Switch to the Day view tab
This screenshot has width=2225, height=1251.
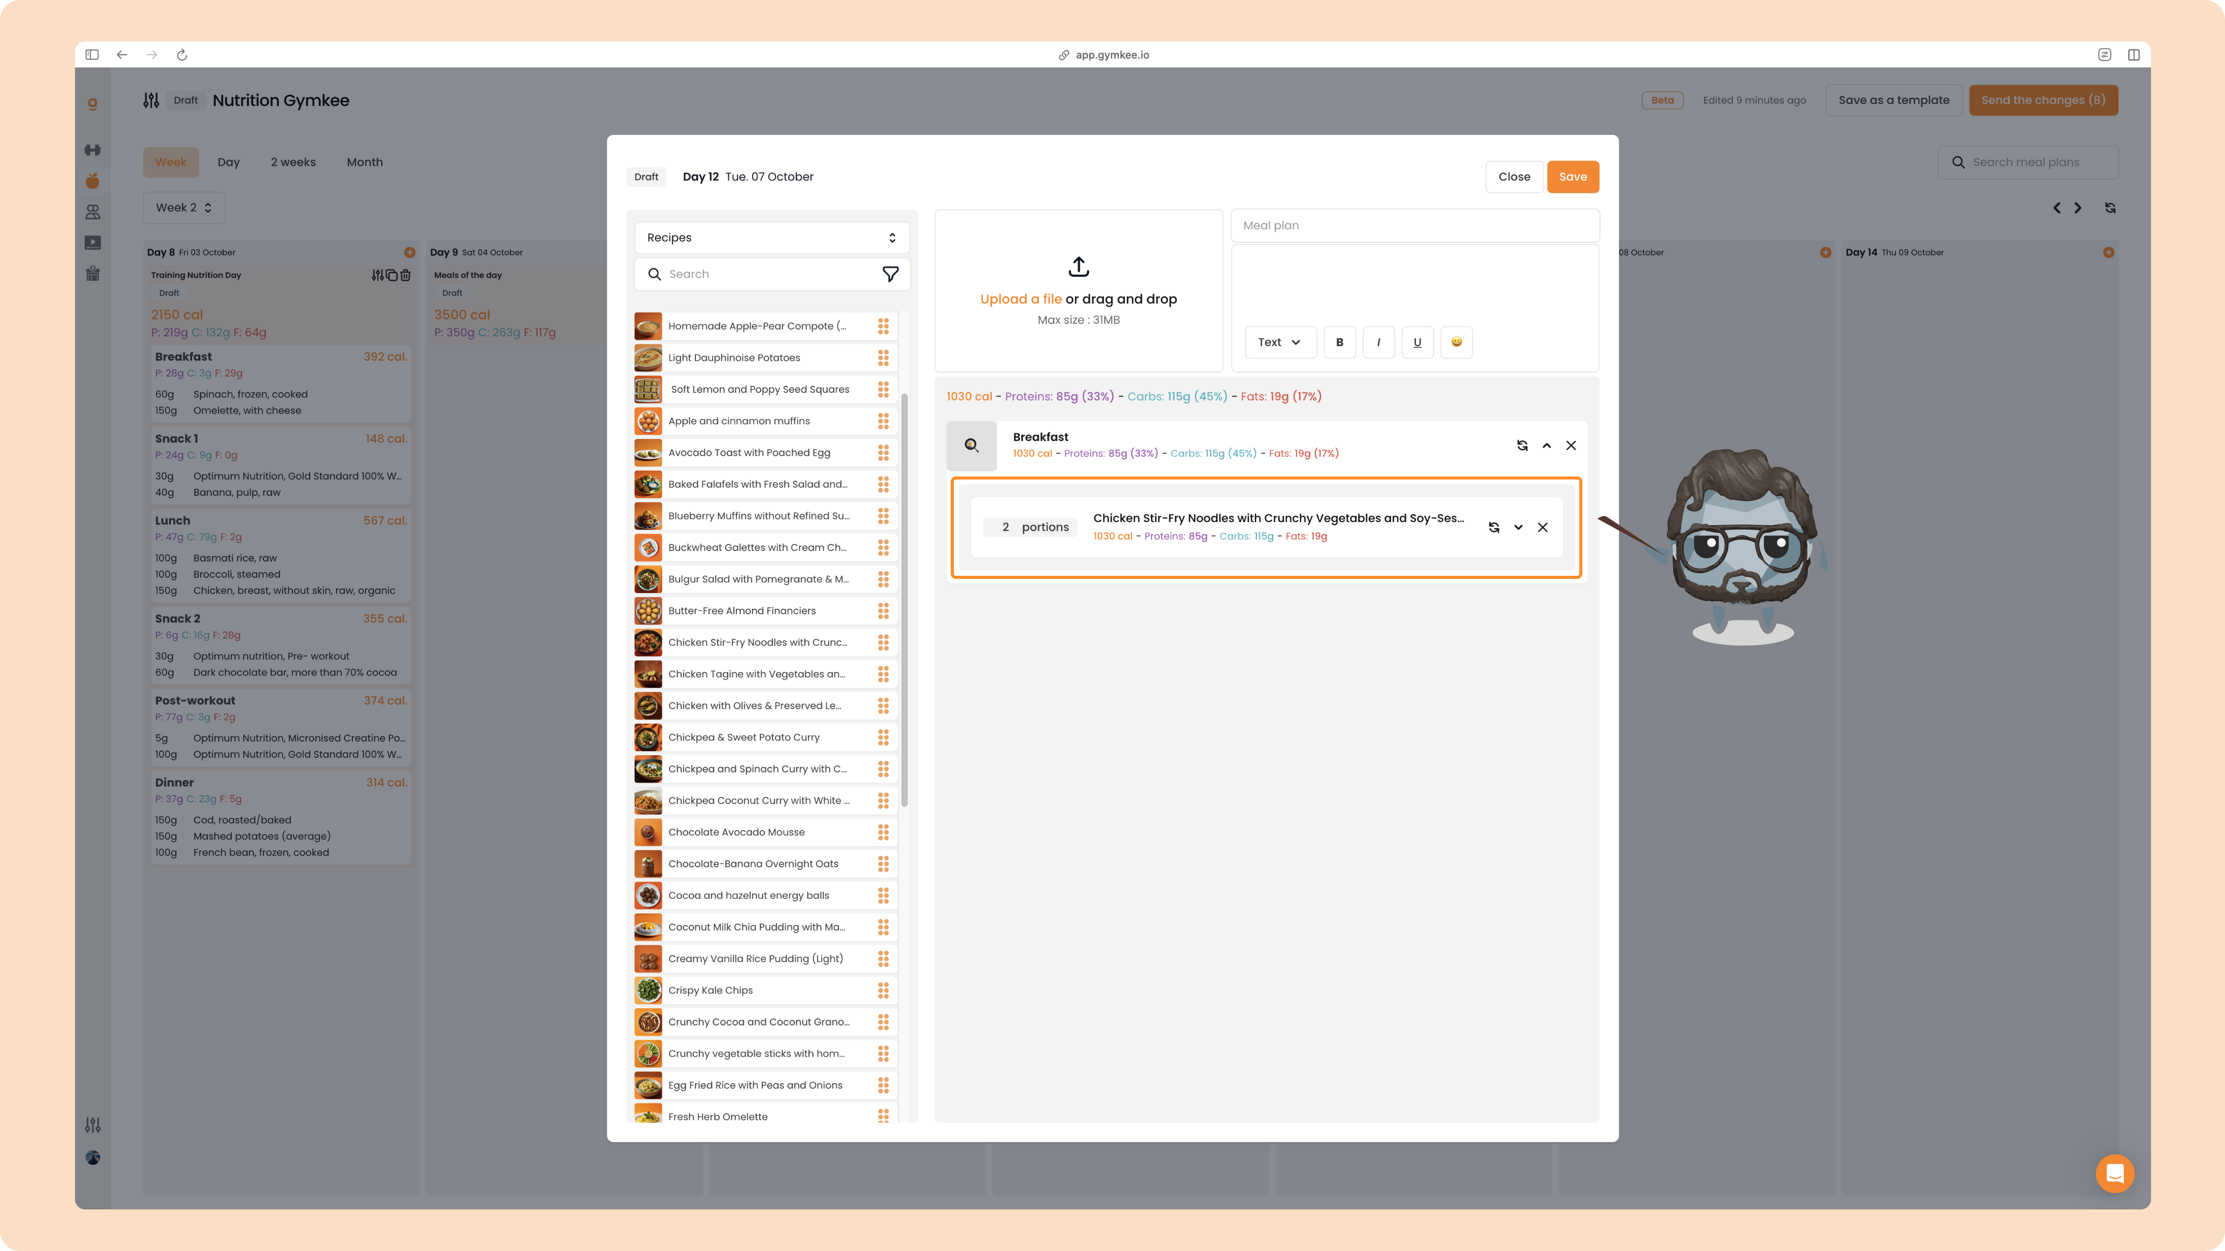(x=229, y=162)
